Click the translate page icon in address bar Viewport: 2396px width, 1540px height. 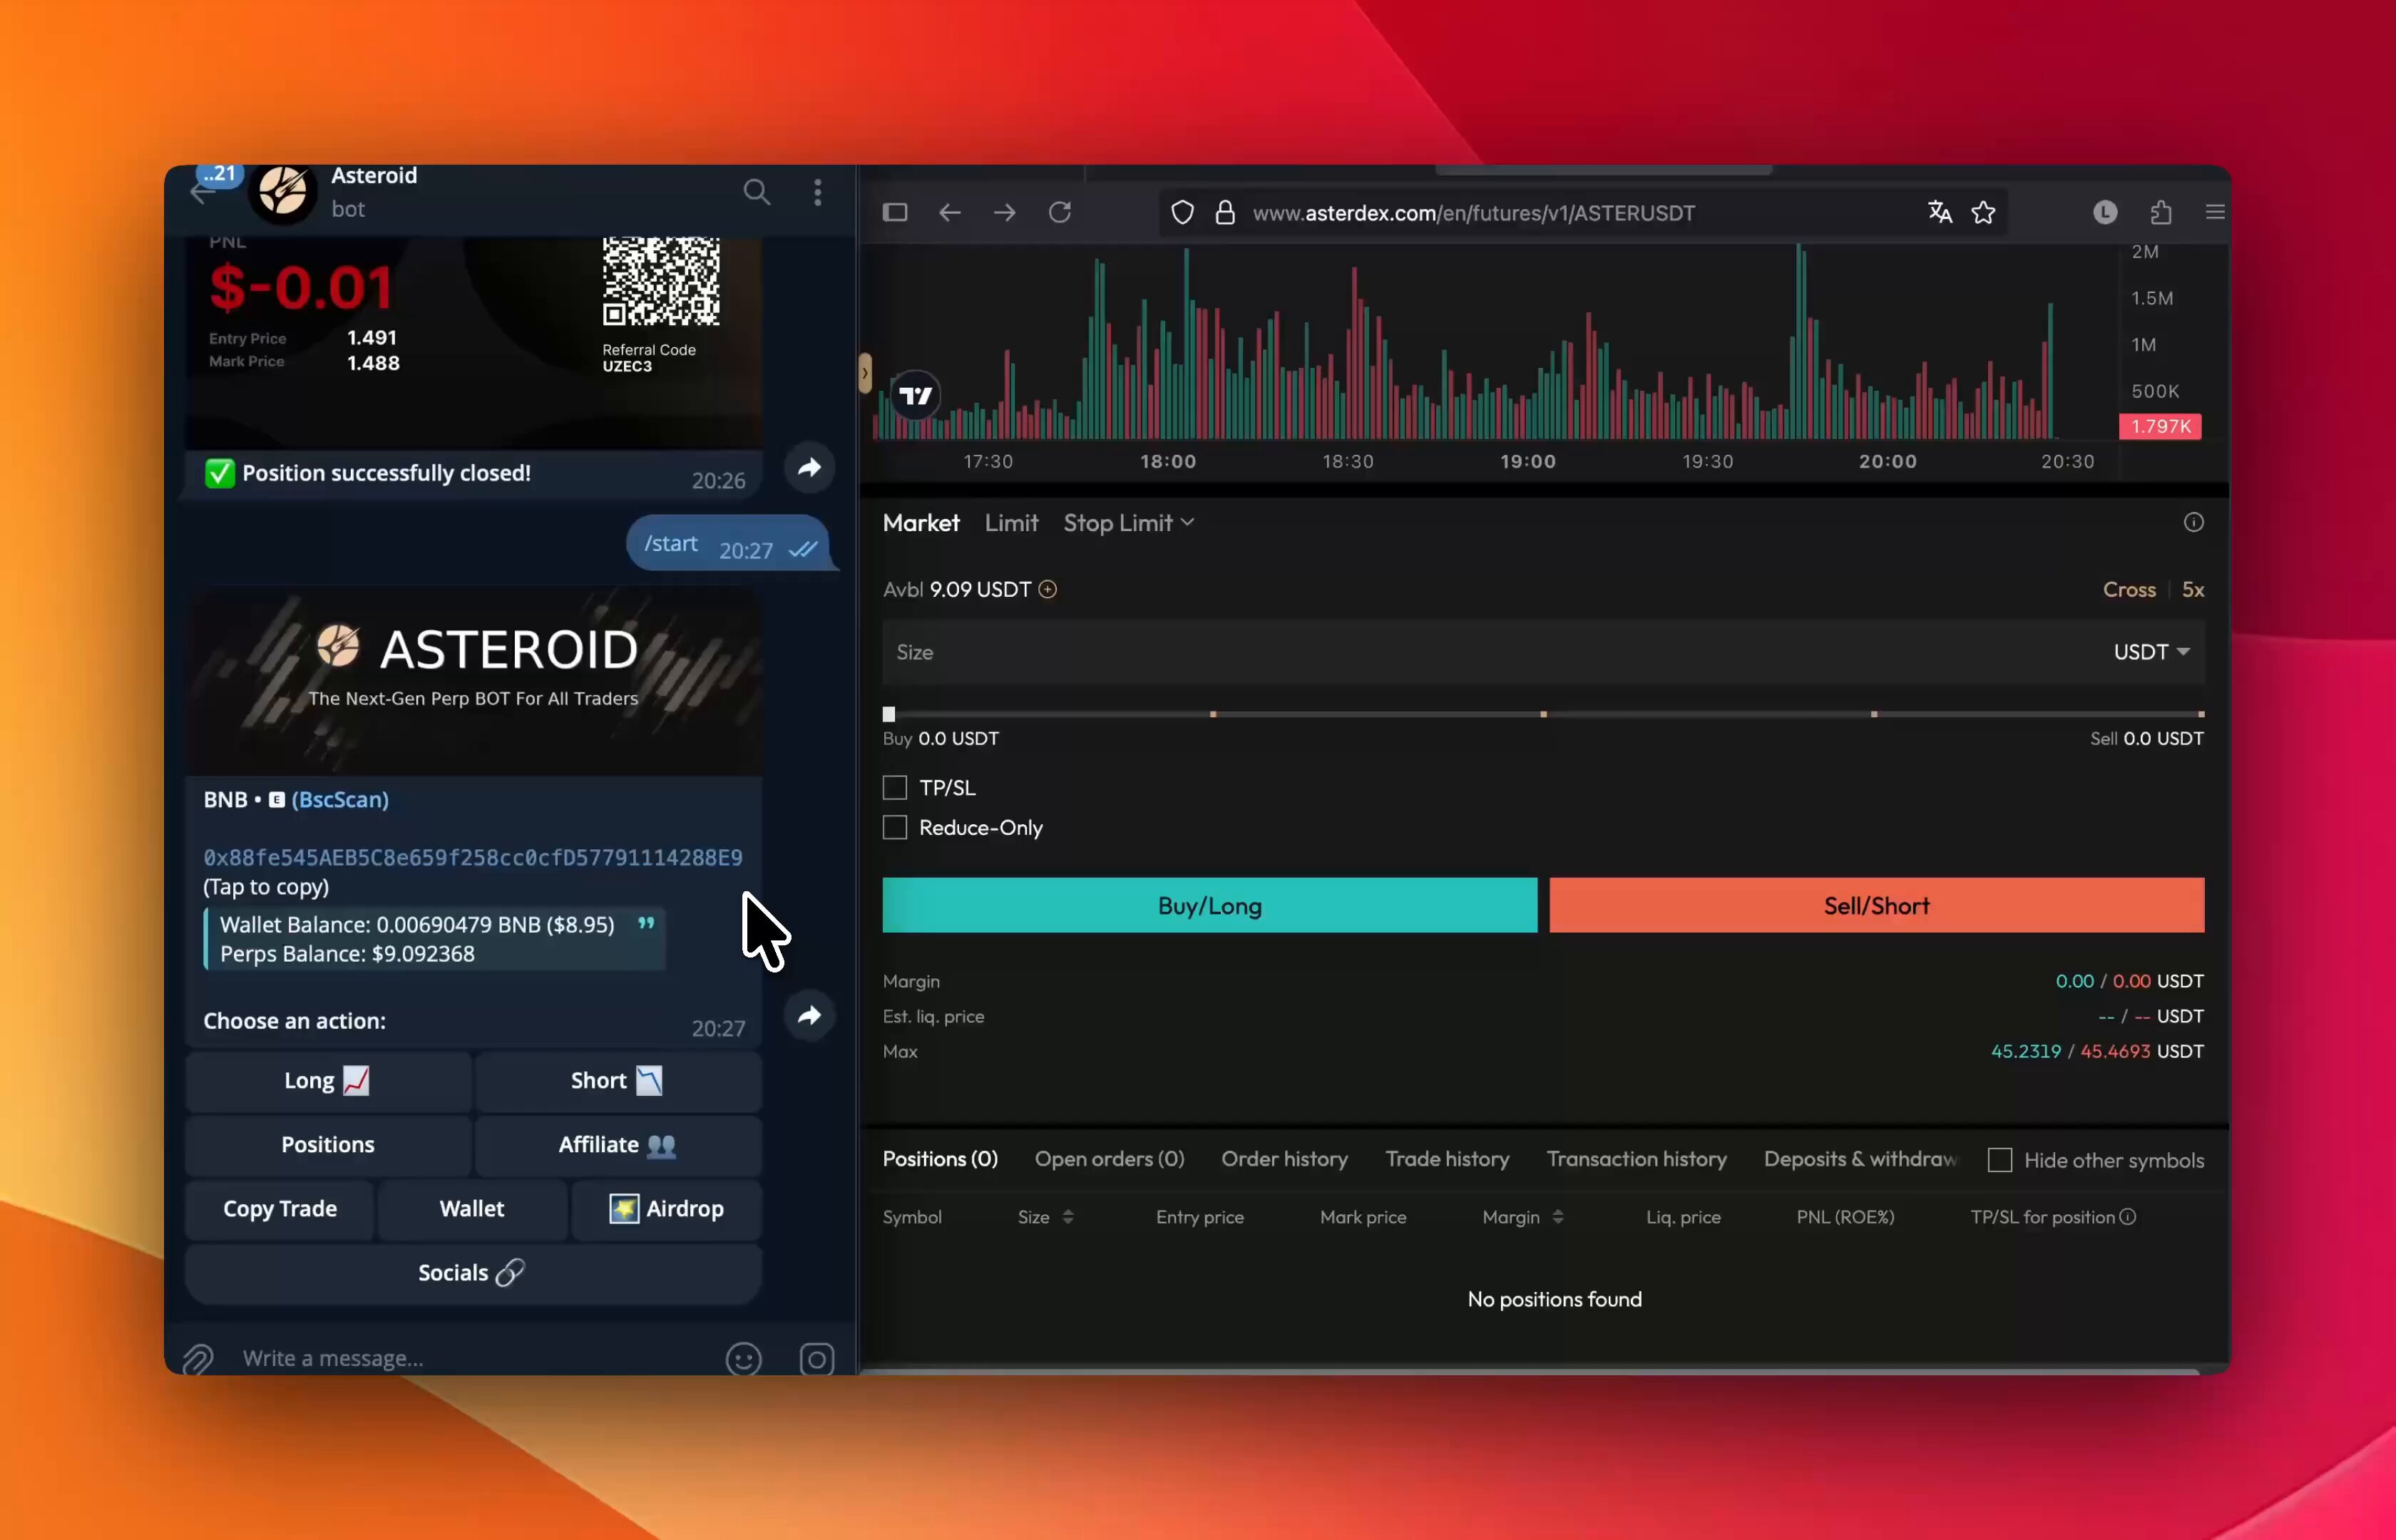tap(1939, 212)
